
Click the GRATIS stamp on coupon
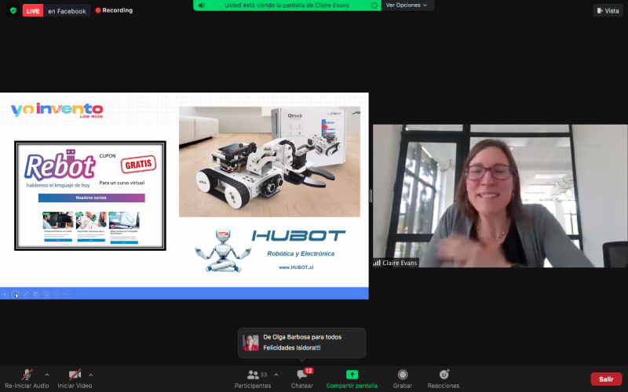[139, 164]
